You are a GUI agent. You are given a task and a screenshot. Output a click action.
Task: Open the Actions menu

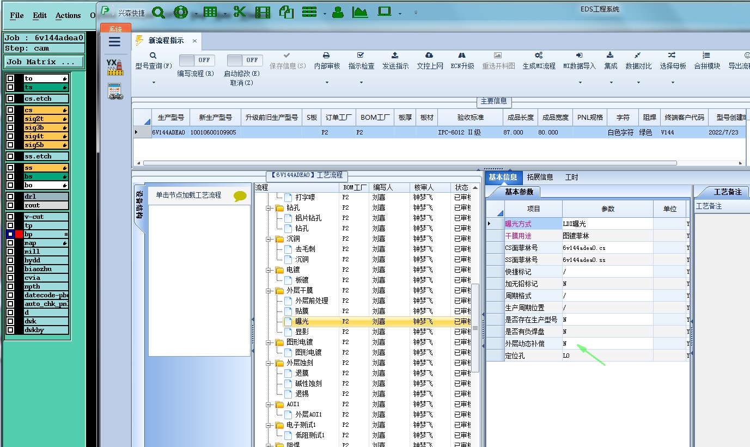pos(68,15)
